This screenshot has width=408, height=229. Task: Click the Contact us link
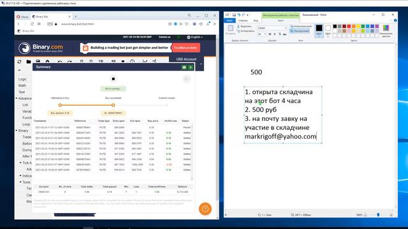164,37
